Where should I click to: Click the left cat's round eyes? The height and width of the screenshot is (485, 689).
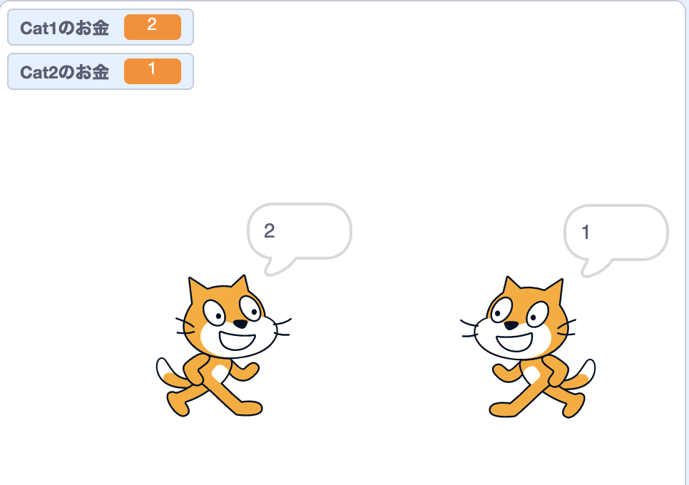point(232,310)
